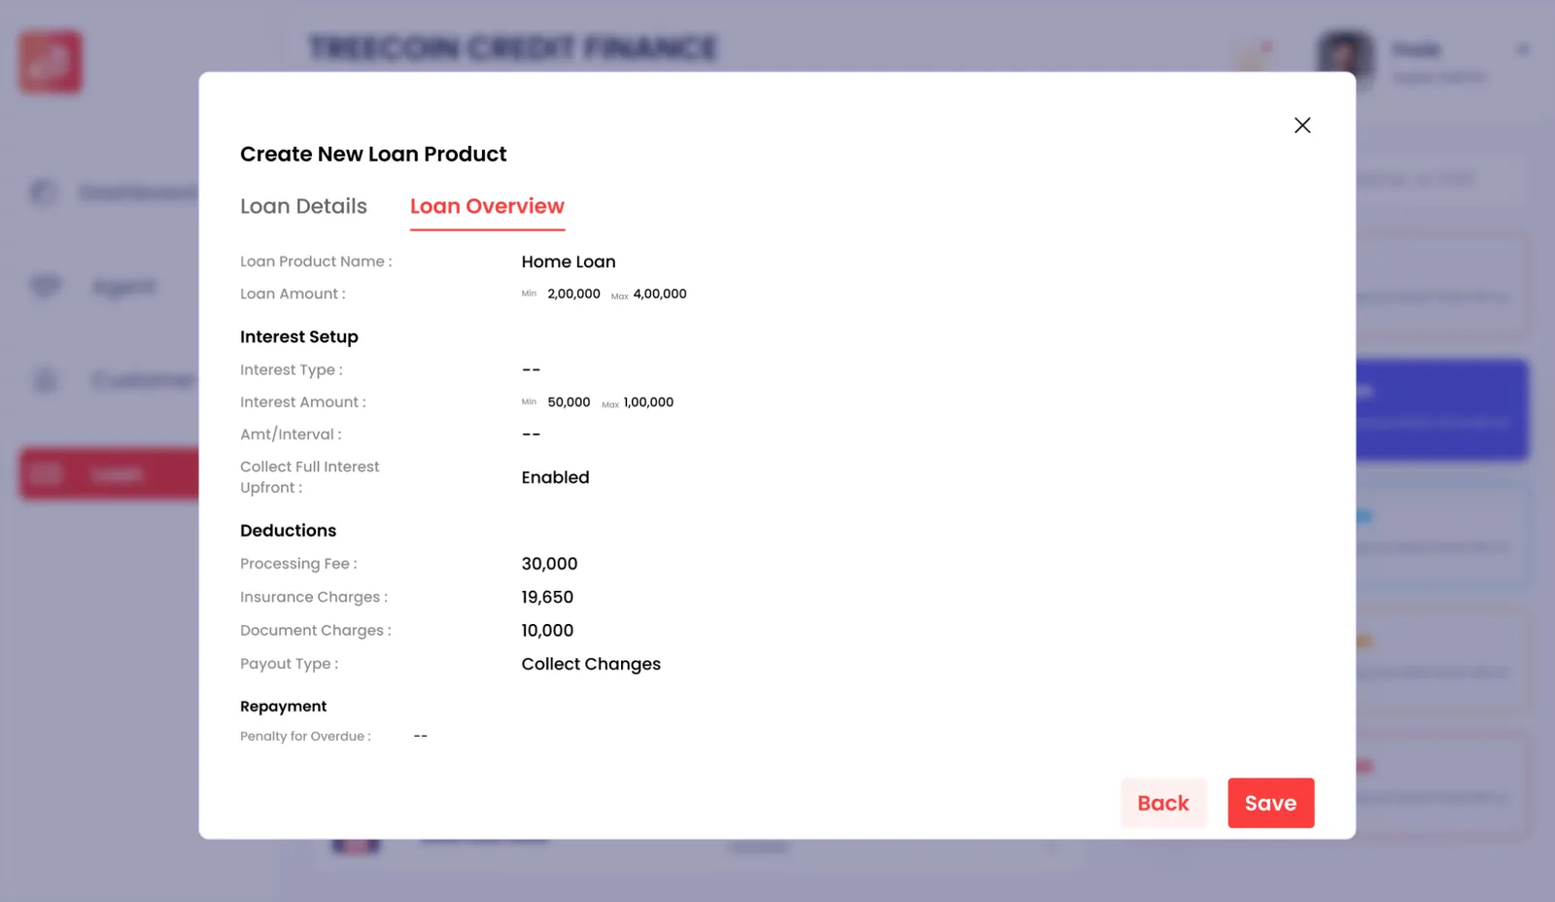This screenshot has height=902, width=1555.
Task: Close the Create New Loan Product dialog
Action: pos(1302,125)
